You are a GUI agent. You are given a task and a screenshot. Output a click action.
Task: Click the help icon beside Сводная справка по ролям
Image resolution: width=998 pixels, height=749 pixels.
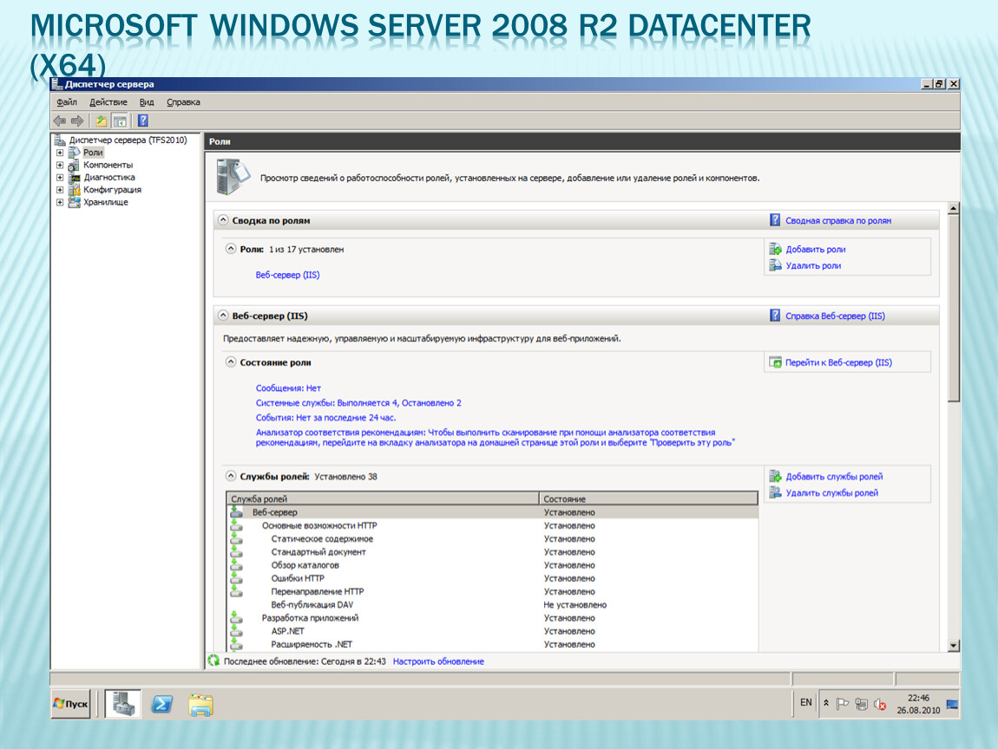pos(775,220)
